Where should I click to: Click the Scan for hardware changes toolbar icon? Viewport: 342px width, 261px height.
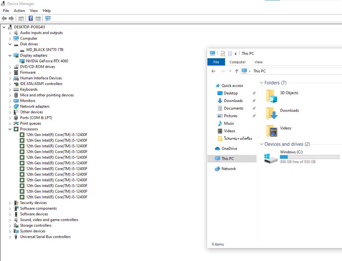[48, 19]
